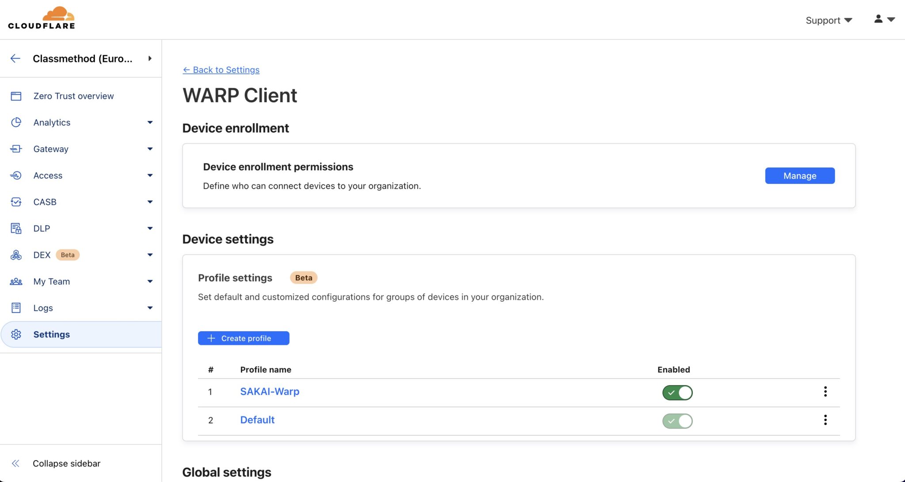Image resolution: width=905 pixels, height=482 pixels.
Task: Disable the SAKAI-Warp profile toggle
Action: point(677,393)
